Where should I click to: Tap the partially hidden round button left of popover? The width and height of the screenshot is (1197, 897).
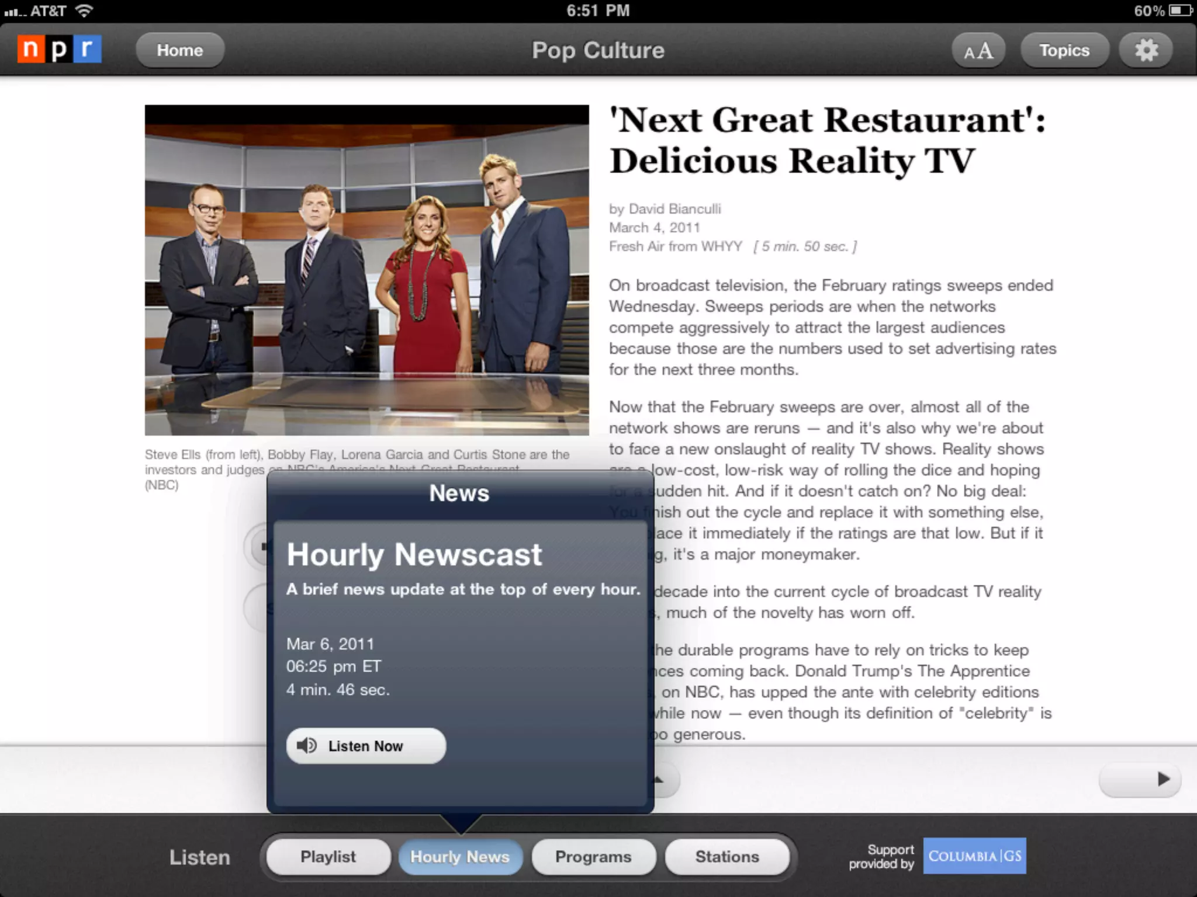point(256,547)
